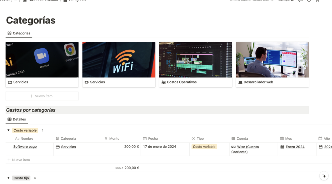Viewport: 332px width, 184px height.
Task: Click the credit card icon on first Servicios card
Action: click(x=10, y=82)
